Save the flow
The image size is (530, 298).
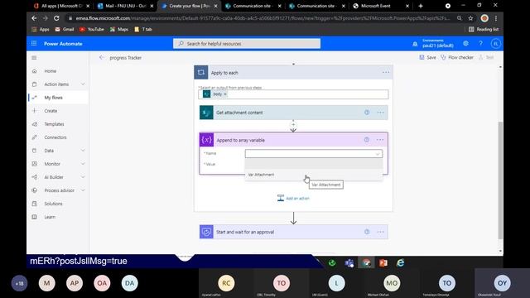427,57
